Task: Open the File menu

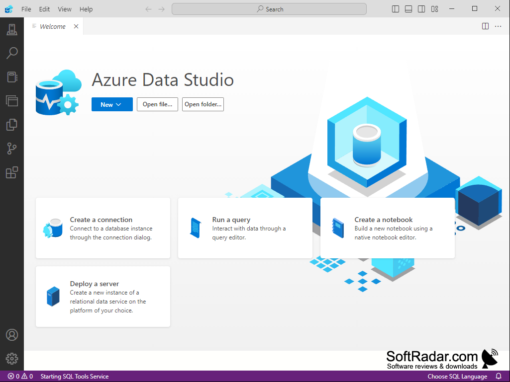Action: point(26,9)
